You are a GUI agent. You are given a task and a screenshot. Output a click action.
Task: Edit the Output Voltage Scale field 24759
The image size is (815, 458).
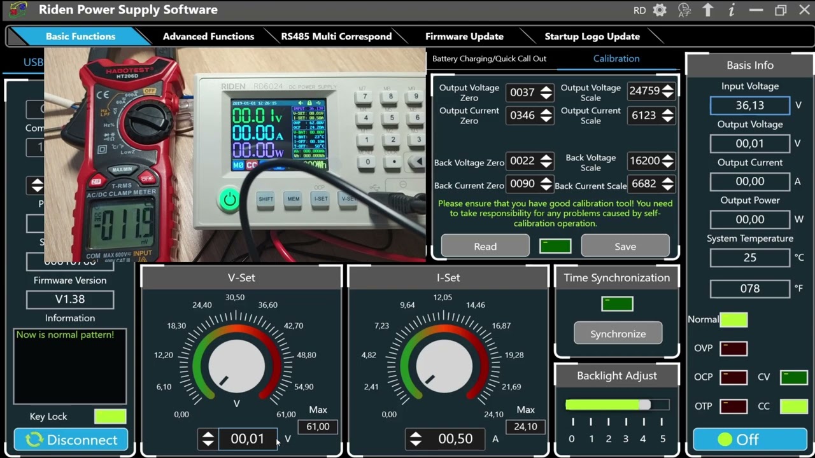644,91
